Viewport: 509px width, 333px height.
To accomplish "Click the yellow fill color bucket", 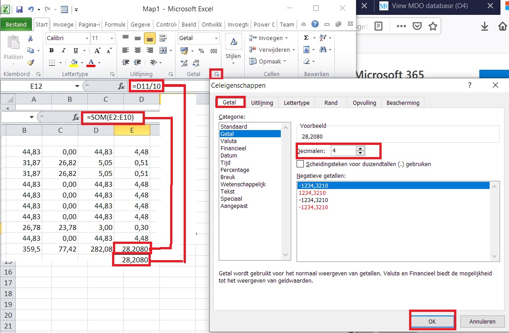I will 74,63.
